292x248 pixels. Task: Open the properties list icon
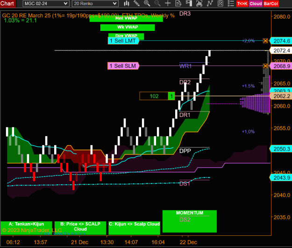[x=231, y=3]
